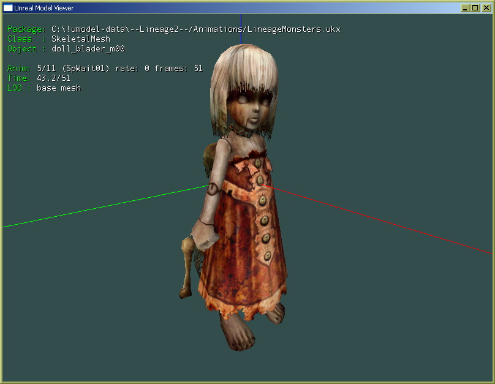The image size is (495, 384).
Task: Click the 'Object' label
Action: 22,49
